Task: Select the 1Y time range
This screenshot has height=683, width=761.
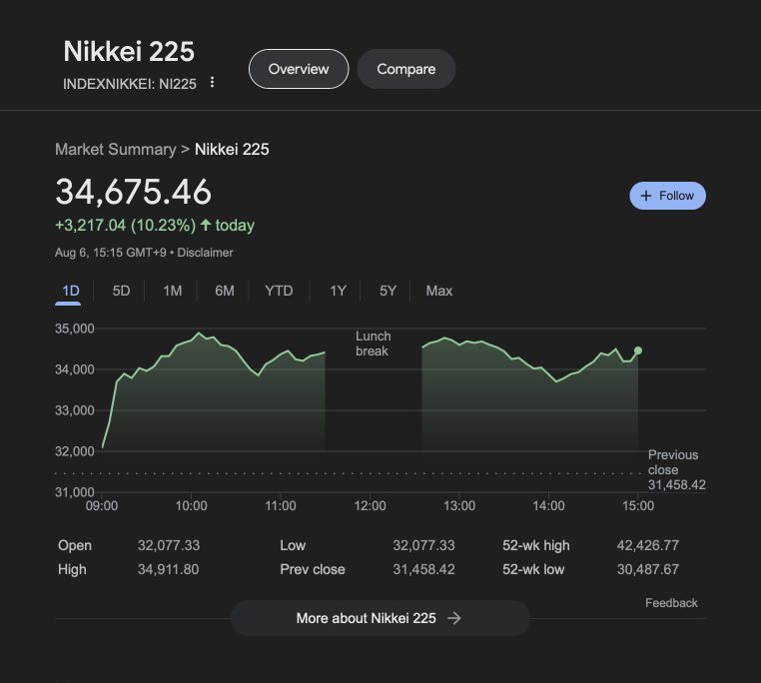Action: click(x=338, y=291)
